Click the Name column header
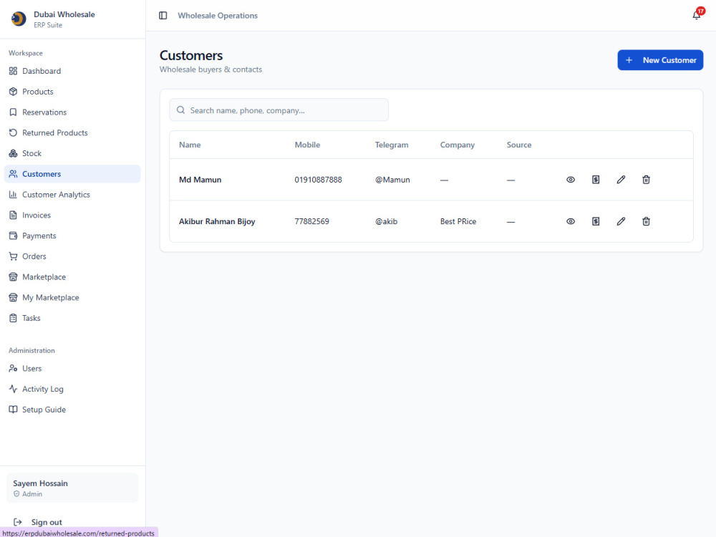Image resolution: width=716 pixels, height=537 pixels. point(190,145)
